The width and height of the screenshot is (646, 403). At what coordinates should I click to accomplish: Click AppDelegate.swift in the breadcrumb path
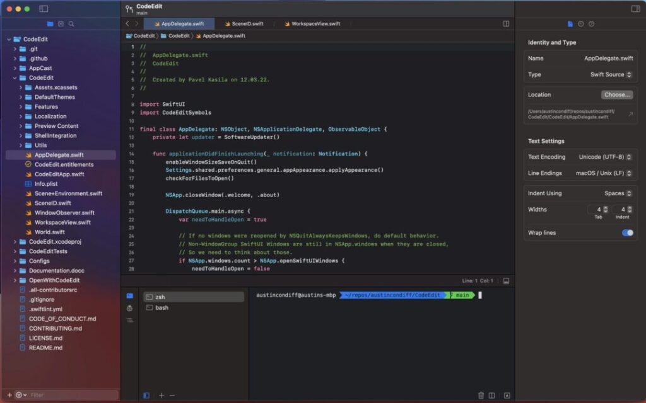tap(220, 36)
